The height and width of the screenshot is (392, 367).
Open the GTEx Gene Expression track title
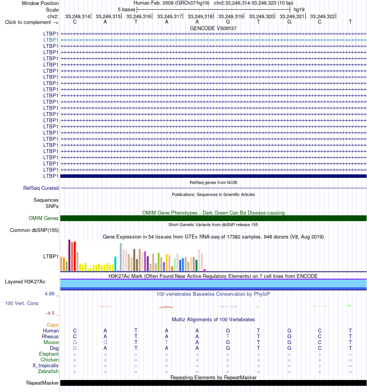tap(213, 237)
